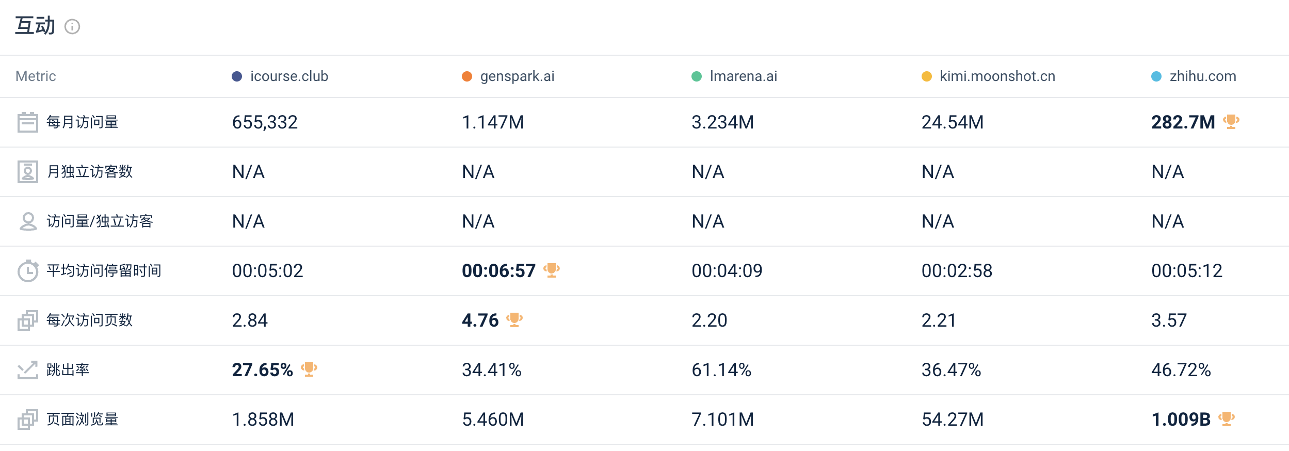Select the 月独立访客数 row label

coord(90,172)
